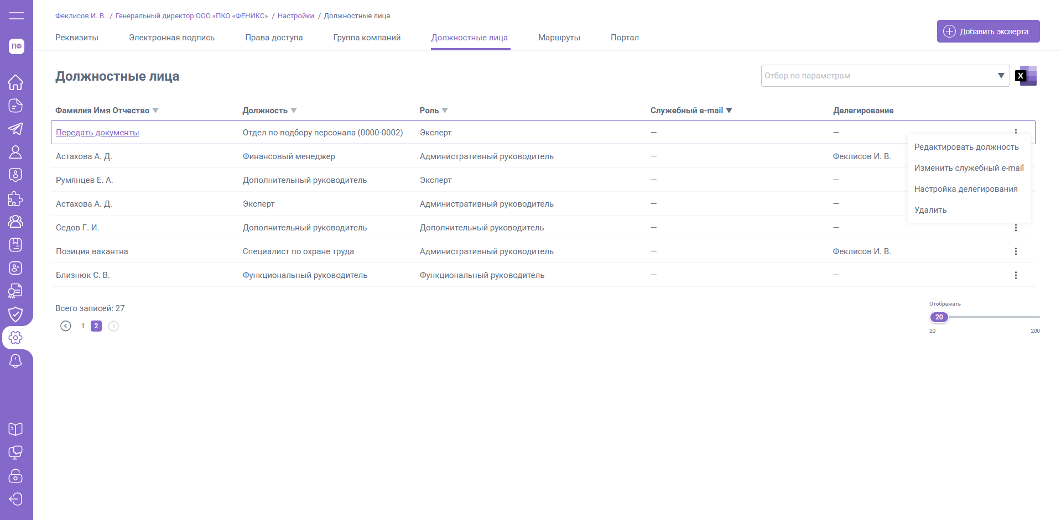The image size is (1061, 520).
Task: Open Настройки breadcrumb link
Action: point(295,16)
